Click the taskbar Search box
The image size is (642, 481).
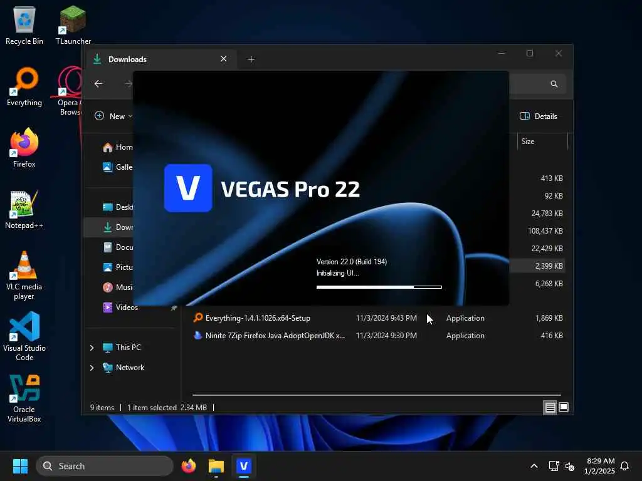pyautogui.click(x=105, y=466)
